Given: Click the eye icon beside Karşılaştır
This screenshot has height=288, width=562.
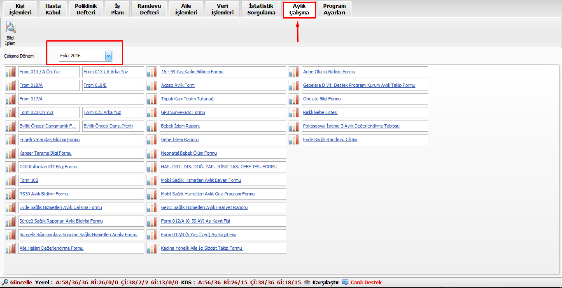Looking at the screenshot, I should click(307, 282).
